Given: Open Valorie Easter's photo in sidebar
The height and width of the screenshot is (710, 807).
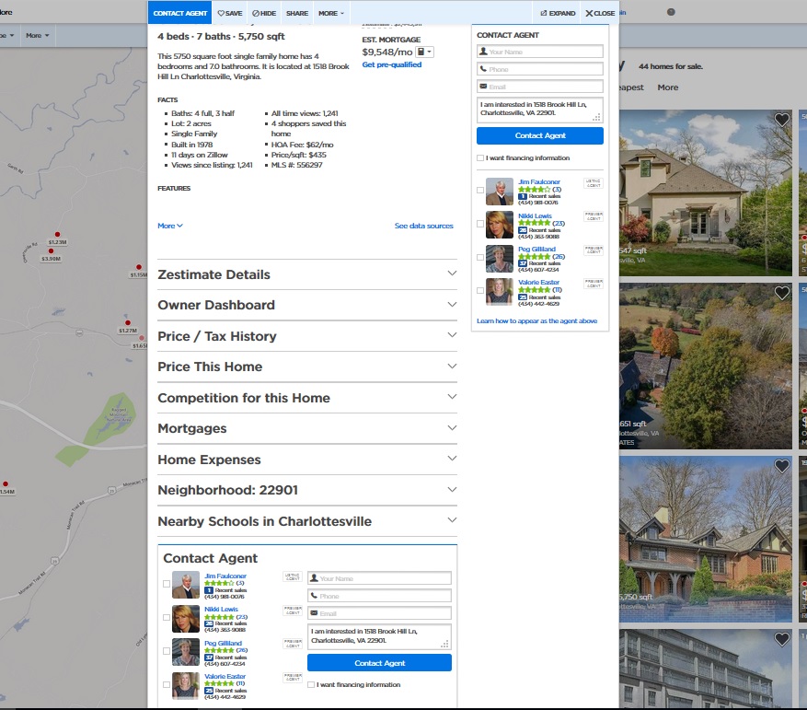Looking at the screenshot, I should click(x=500, y=292).
